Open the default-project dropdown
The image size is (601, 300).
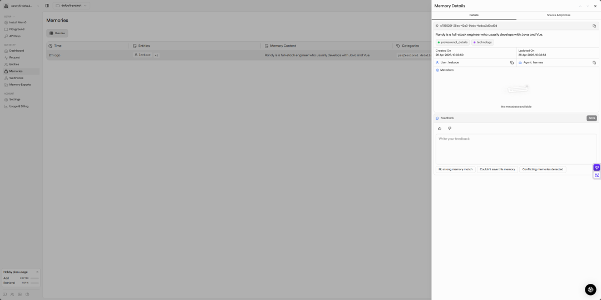[x=71, y=6]
